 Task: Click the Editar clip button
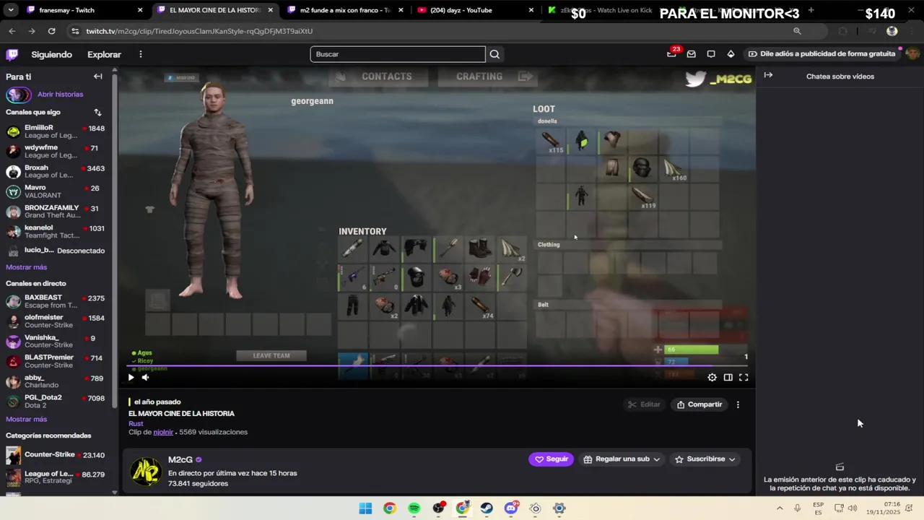click(644, 405)
